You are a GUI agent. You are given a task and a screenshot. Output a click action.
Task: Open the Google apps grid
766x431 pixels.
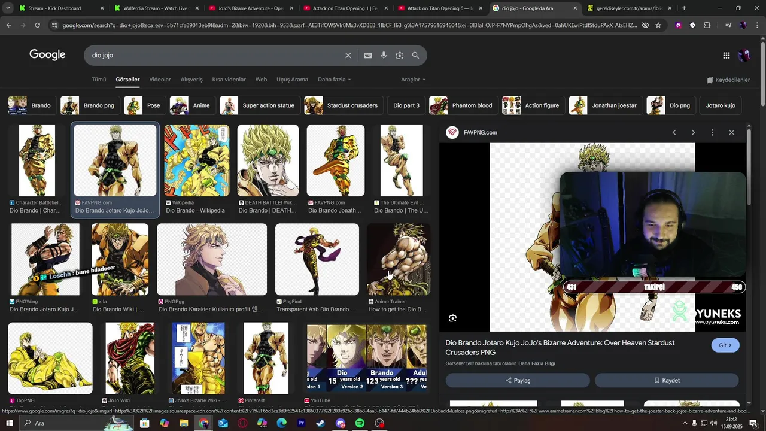click(x=726, y=56)
